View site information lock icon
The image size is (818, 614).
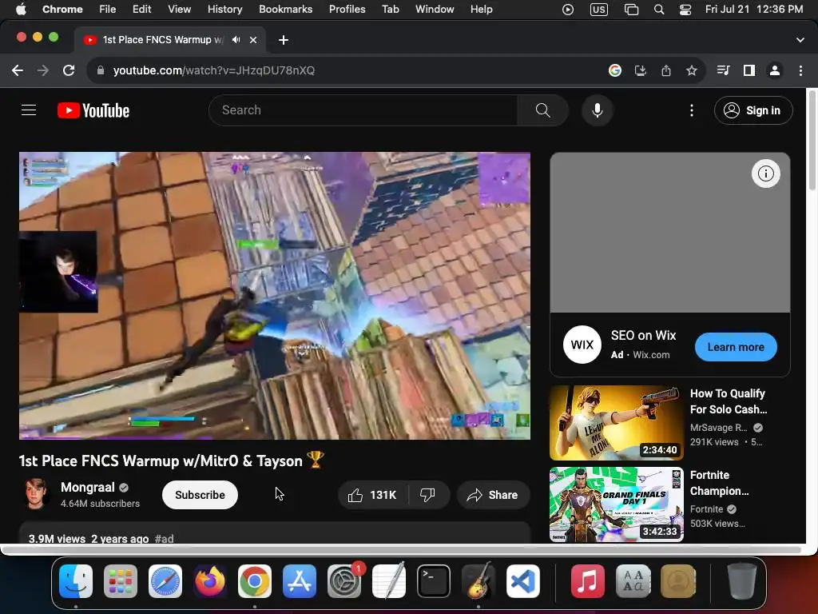click(101, 70)
